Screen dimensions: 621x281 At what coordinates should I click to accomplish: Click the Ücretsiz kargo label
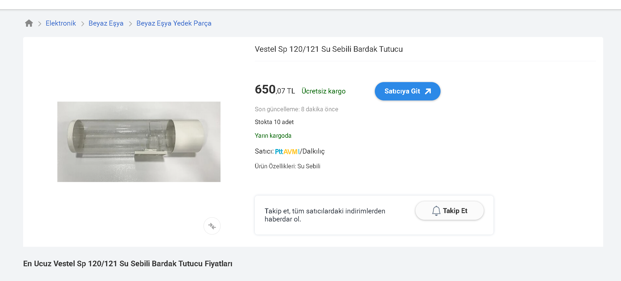pos(324,91)
